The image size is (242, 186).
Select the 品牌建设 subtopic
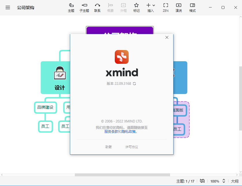pos(45,107)
